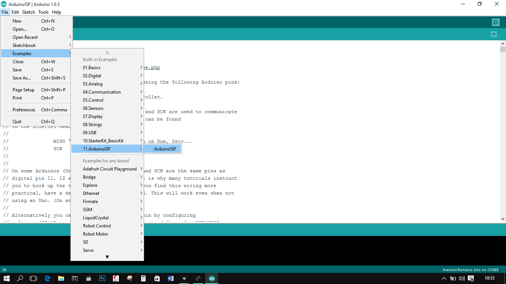Screen dimensions: 506x284
Task: Expand 05.Control examples submenu
Action: [107, 100]
